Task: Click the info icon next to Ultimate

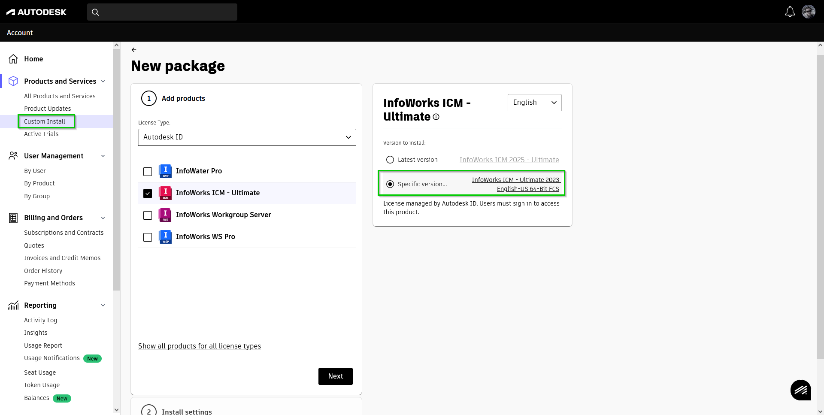Action: [436, 117]
